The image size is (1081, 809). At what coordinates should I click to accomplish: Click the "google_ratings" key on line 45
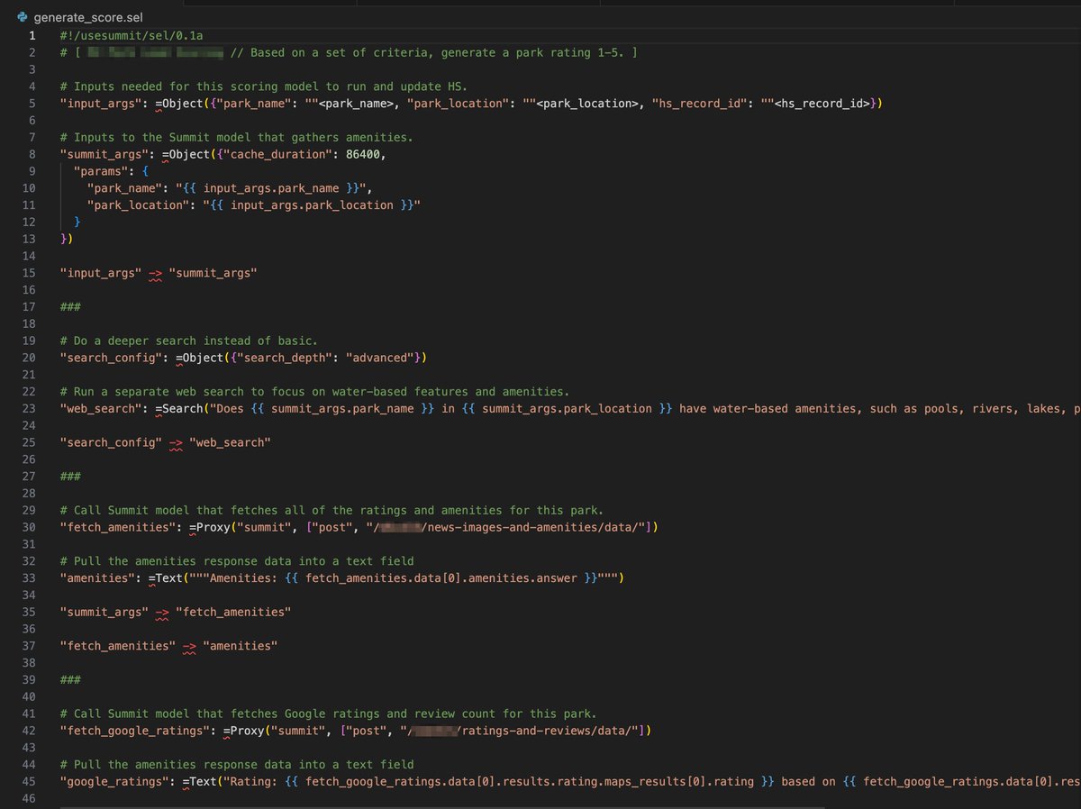pos(114,781)
